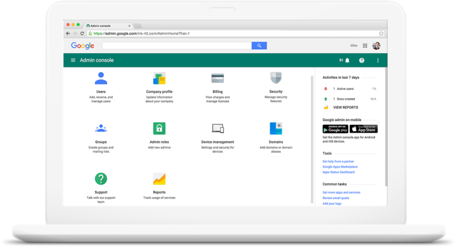
Task: Click the hamburger menu next to Admin console
Action: point(73,60)
